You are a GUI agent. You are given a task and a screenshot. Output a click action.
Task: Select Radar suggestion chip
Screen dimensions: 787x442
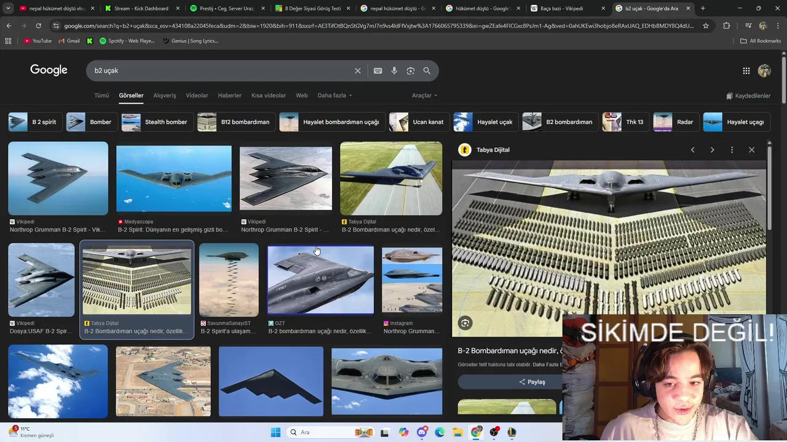click(x=675, y=122)
